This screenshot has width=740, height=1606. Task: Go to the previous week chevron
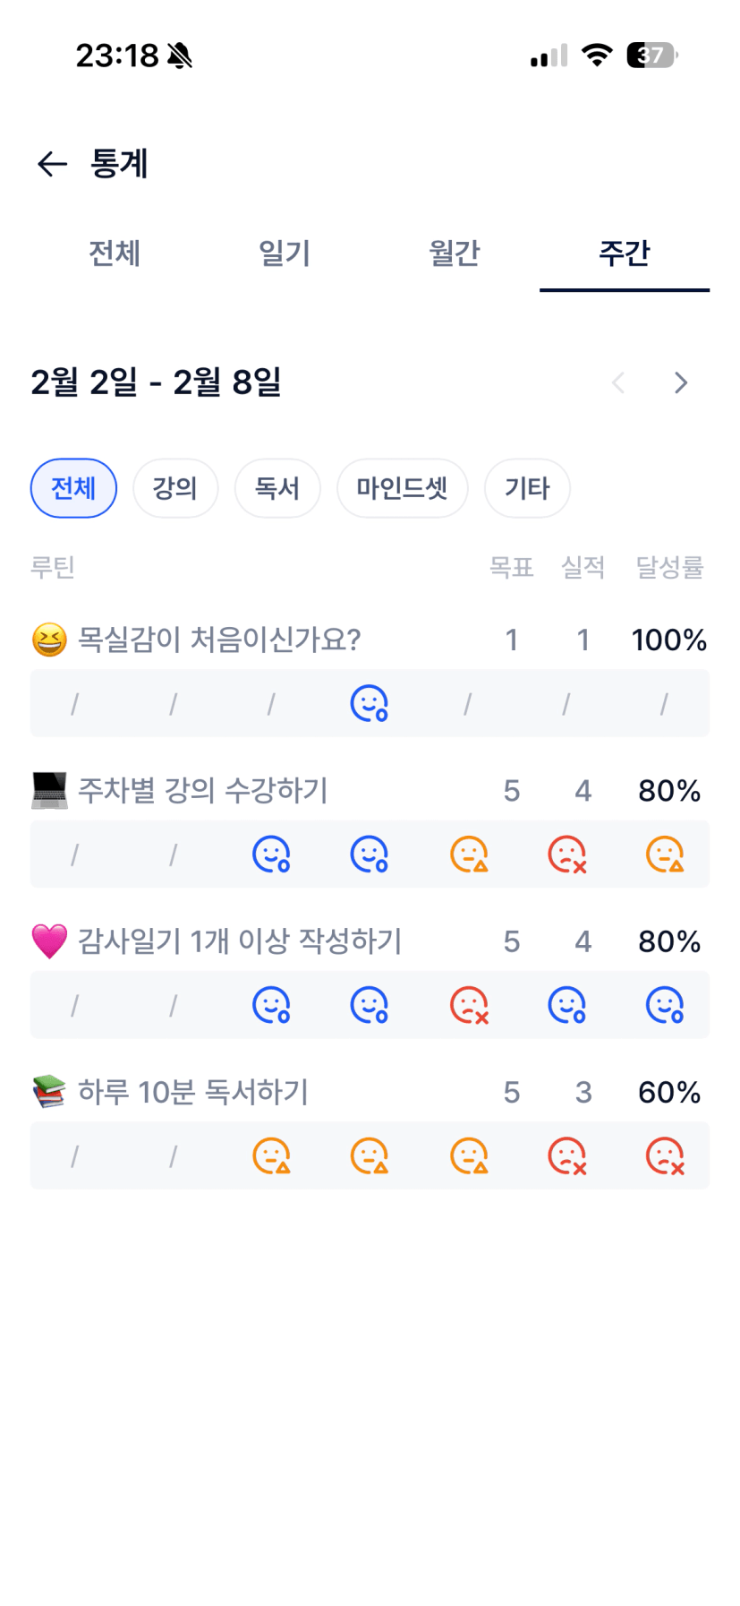618,383
